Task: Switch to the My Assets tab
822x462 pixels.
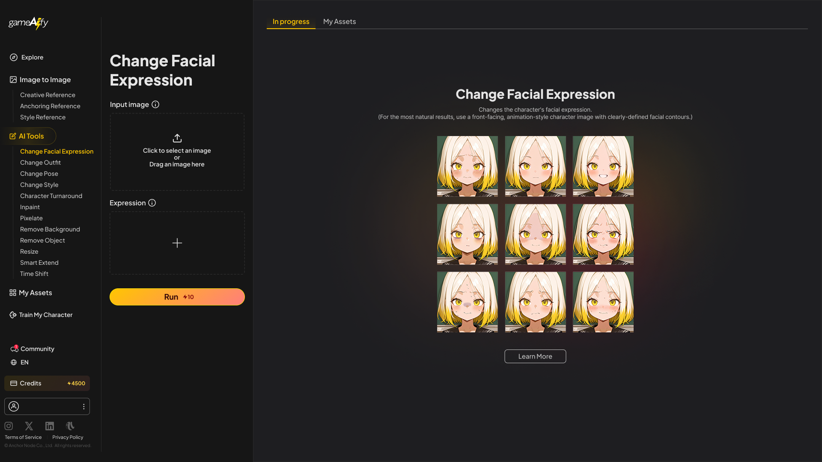Action: click(x=340, y=21)
